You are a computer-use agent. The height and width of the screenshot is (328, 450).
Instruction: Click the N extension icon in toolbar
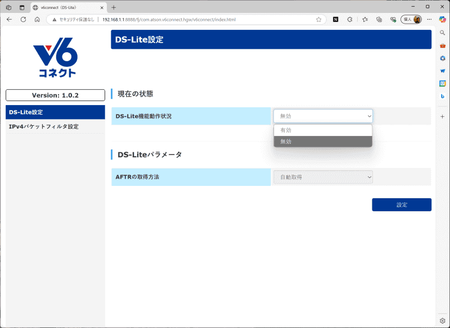335,19
